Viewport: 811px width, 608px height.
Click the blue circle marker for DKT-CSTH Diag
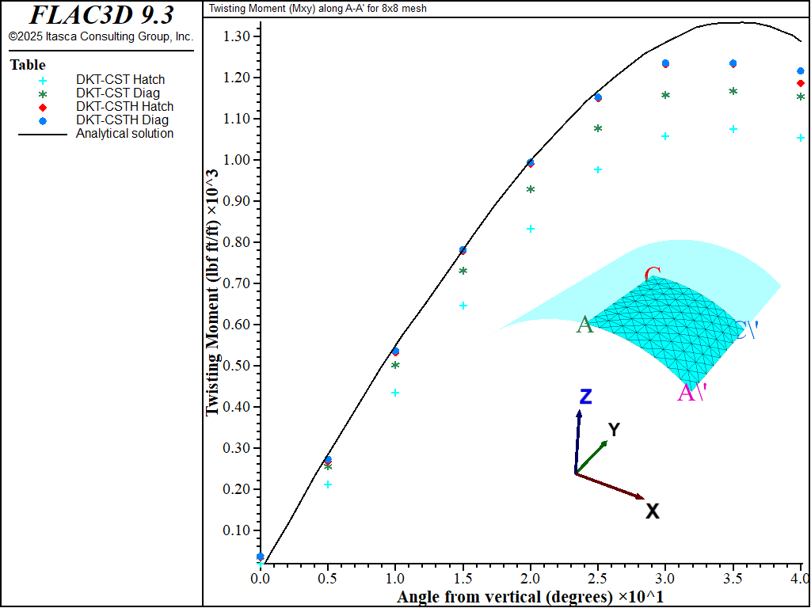[x=43, y=120]
